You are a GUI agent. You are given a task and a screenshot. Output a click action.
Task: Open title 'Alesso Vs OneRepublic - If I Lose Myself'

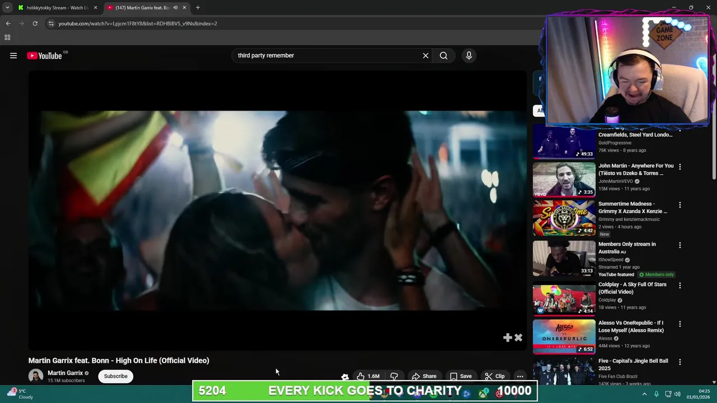(631, 326)
